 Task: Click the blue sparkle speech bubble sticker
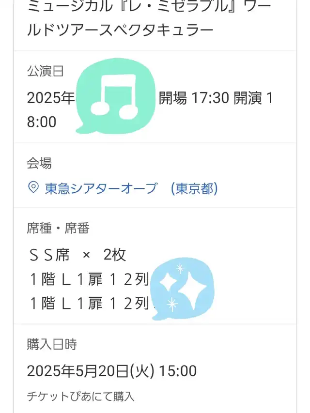click(x=183, y=289)
